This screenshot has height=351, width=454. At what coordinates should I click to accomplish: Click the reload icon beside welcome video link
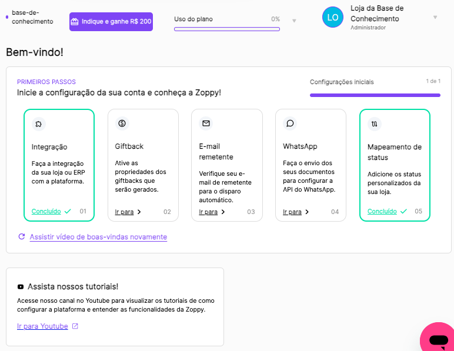(21, 236)
